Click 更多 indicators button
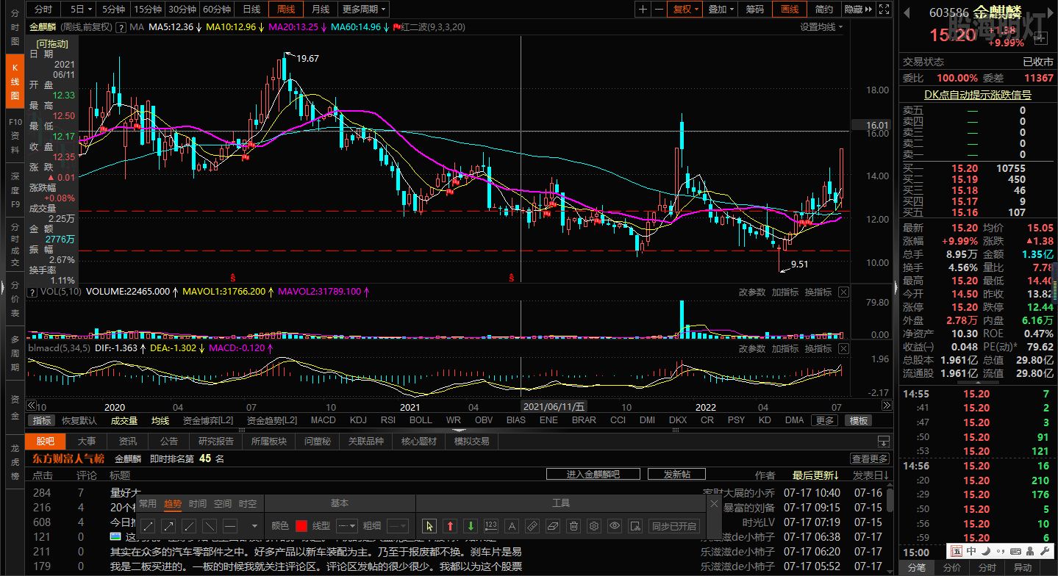The height and width of the screenshot is (576, 1058). click(824, 420)
